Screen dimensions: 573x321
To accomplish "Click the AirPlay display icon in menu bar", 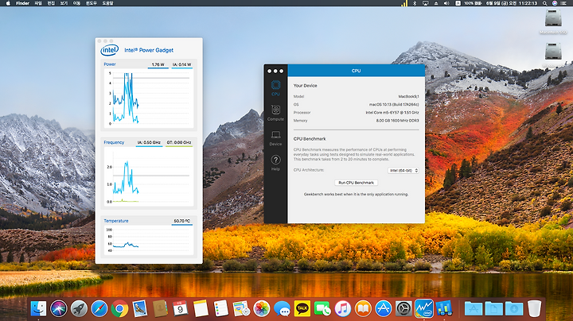I will (x=425, y=3).
